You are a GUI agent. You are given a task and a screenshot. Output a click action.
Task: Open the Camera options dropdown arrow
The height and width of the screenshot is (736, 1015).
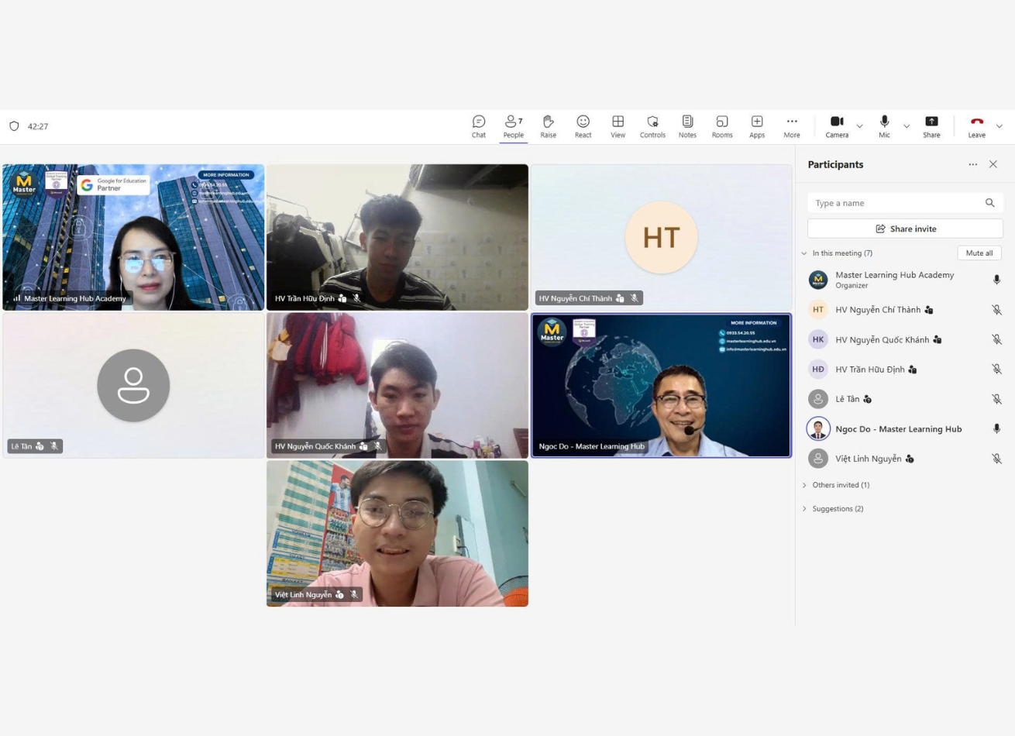click(859, 126)
